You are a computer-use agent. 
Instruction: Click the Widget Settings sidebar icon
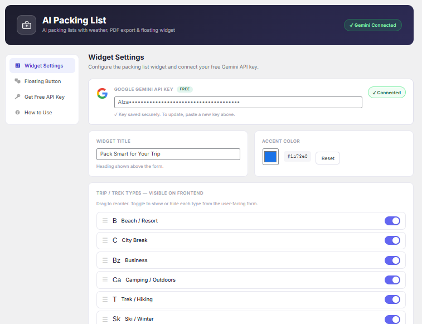(18, 65)
